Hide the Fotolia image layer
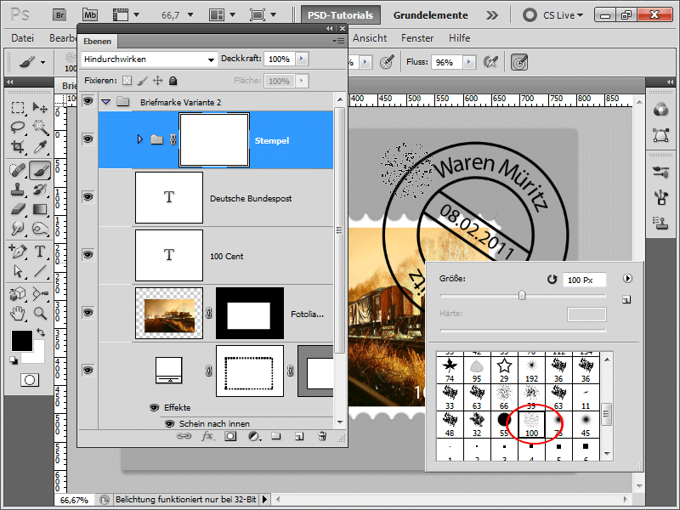680x510 pixels. (88, 312)
